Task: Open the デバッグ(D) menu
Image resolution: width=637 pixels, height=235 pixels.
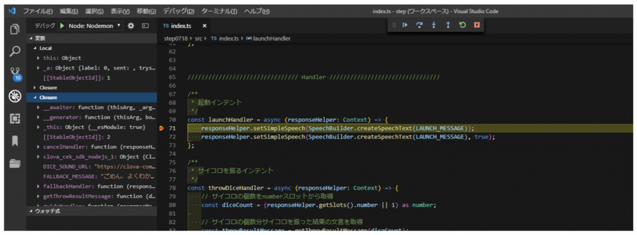Action: pyautogui.click(x=179, y=11)
